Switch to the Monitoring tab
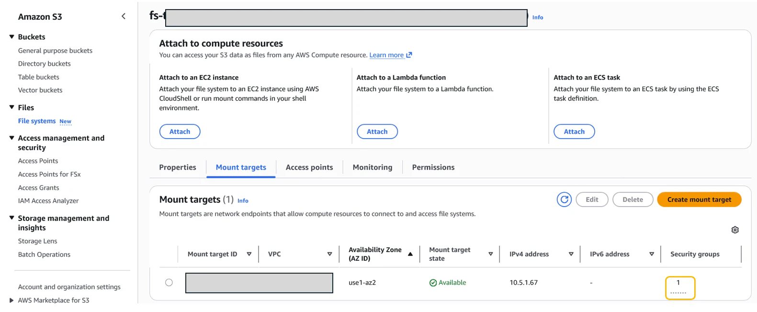 (x=373, y=167)
